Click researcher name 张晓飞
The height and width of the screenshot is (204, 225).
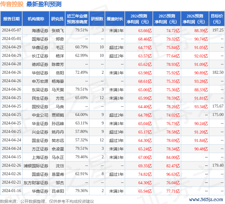[58, 31]
